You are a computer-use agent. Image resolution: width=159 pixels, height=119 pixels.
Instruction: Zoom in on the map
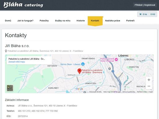point(149,80)
